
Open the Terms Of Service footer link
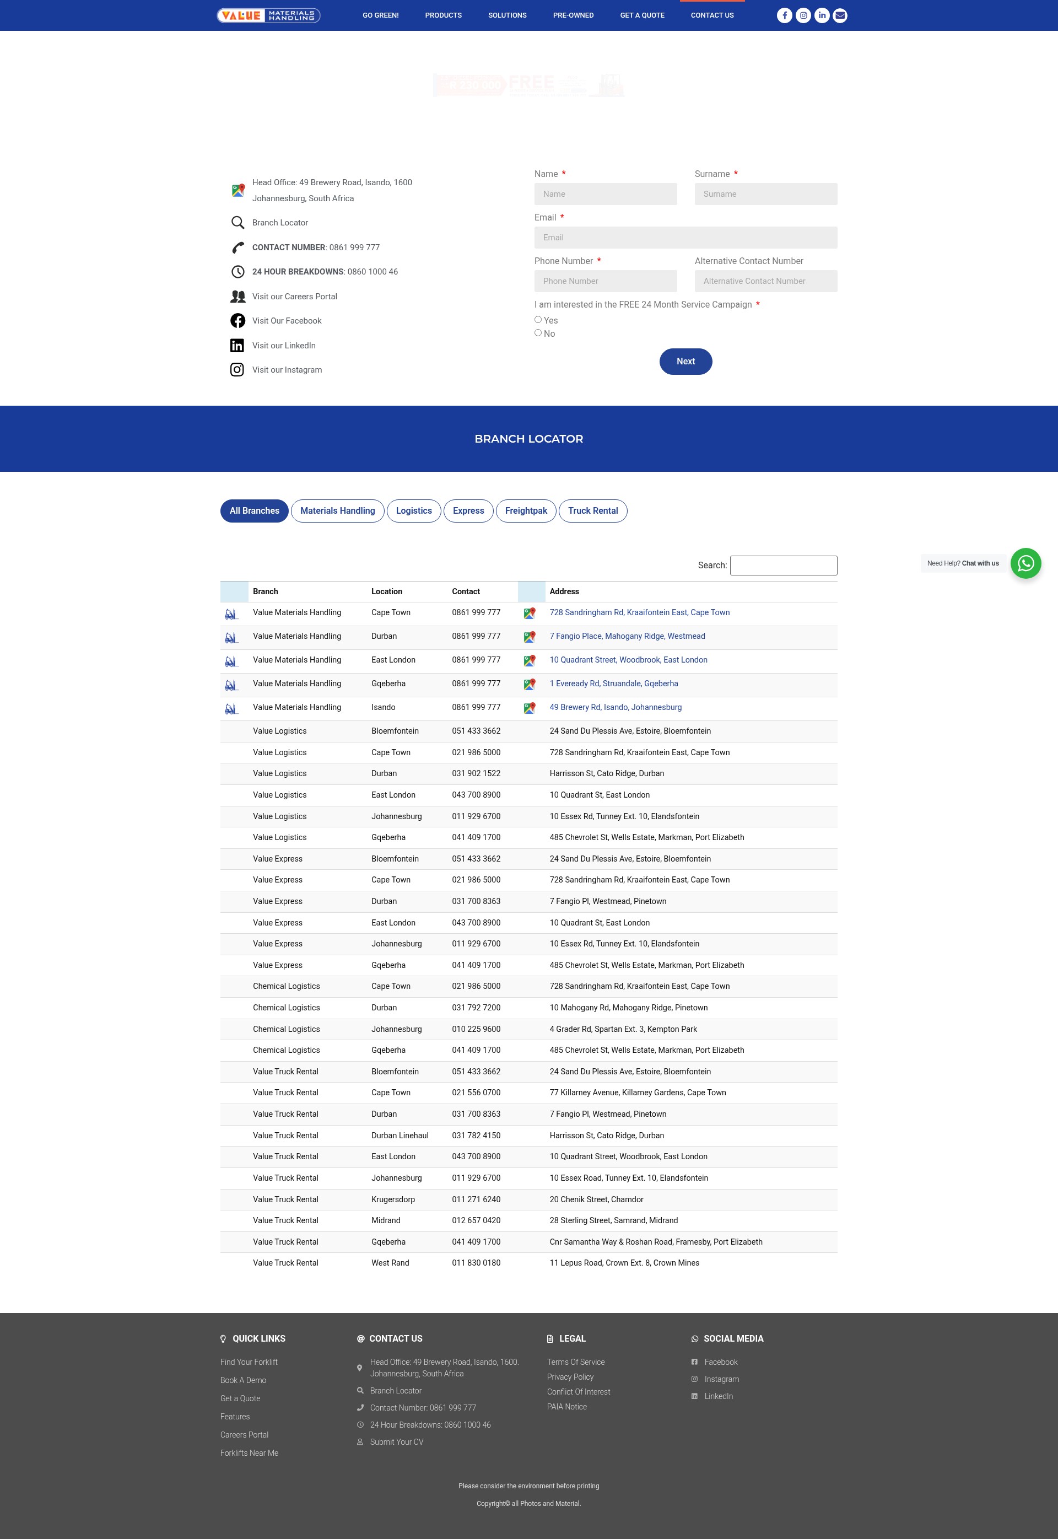575,1362
